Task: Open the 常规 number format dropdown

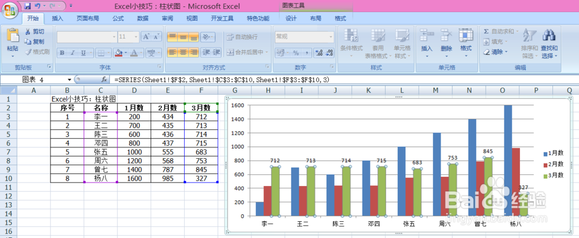Action: click(x=331, y=37)
